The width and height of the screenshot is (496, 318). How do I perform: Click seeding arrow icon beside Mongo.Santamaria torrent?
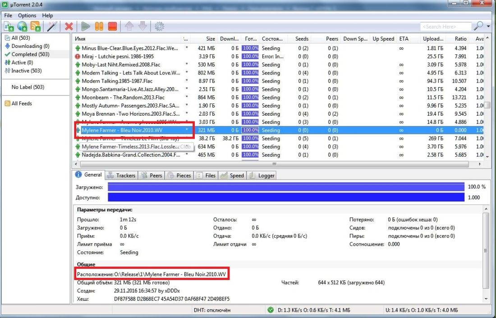[x=78, y=89]
